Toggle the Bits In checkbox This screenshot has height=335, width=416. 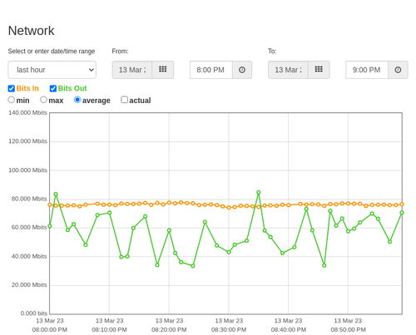12,88
